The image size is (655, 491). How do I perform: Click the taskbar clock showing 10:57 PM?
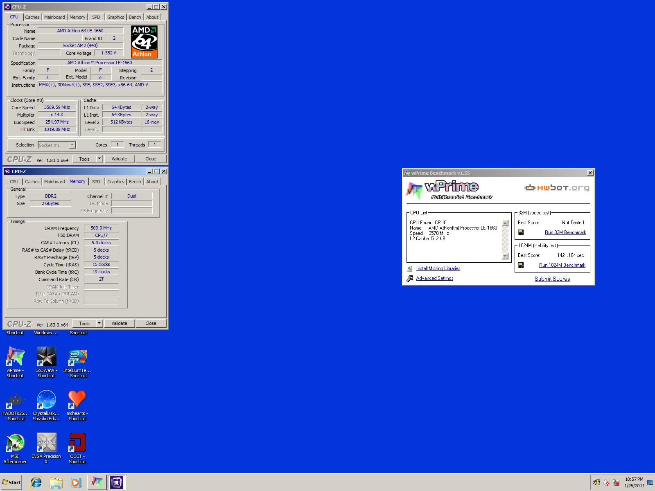point(634,482)
